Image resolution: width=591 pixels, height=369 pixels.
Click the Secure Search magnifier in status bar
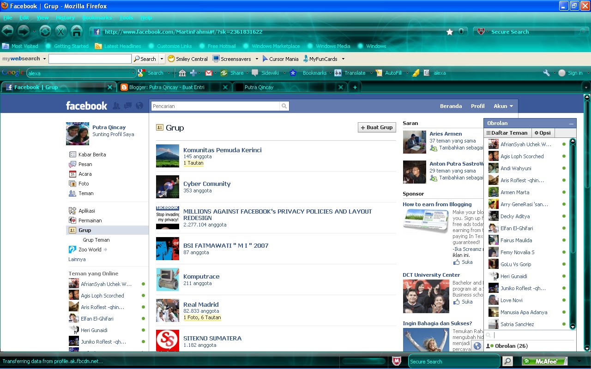coord(507,361)
